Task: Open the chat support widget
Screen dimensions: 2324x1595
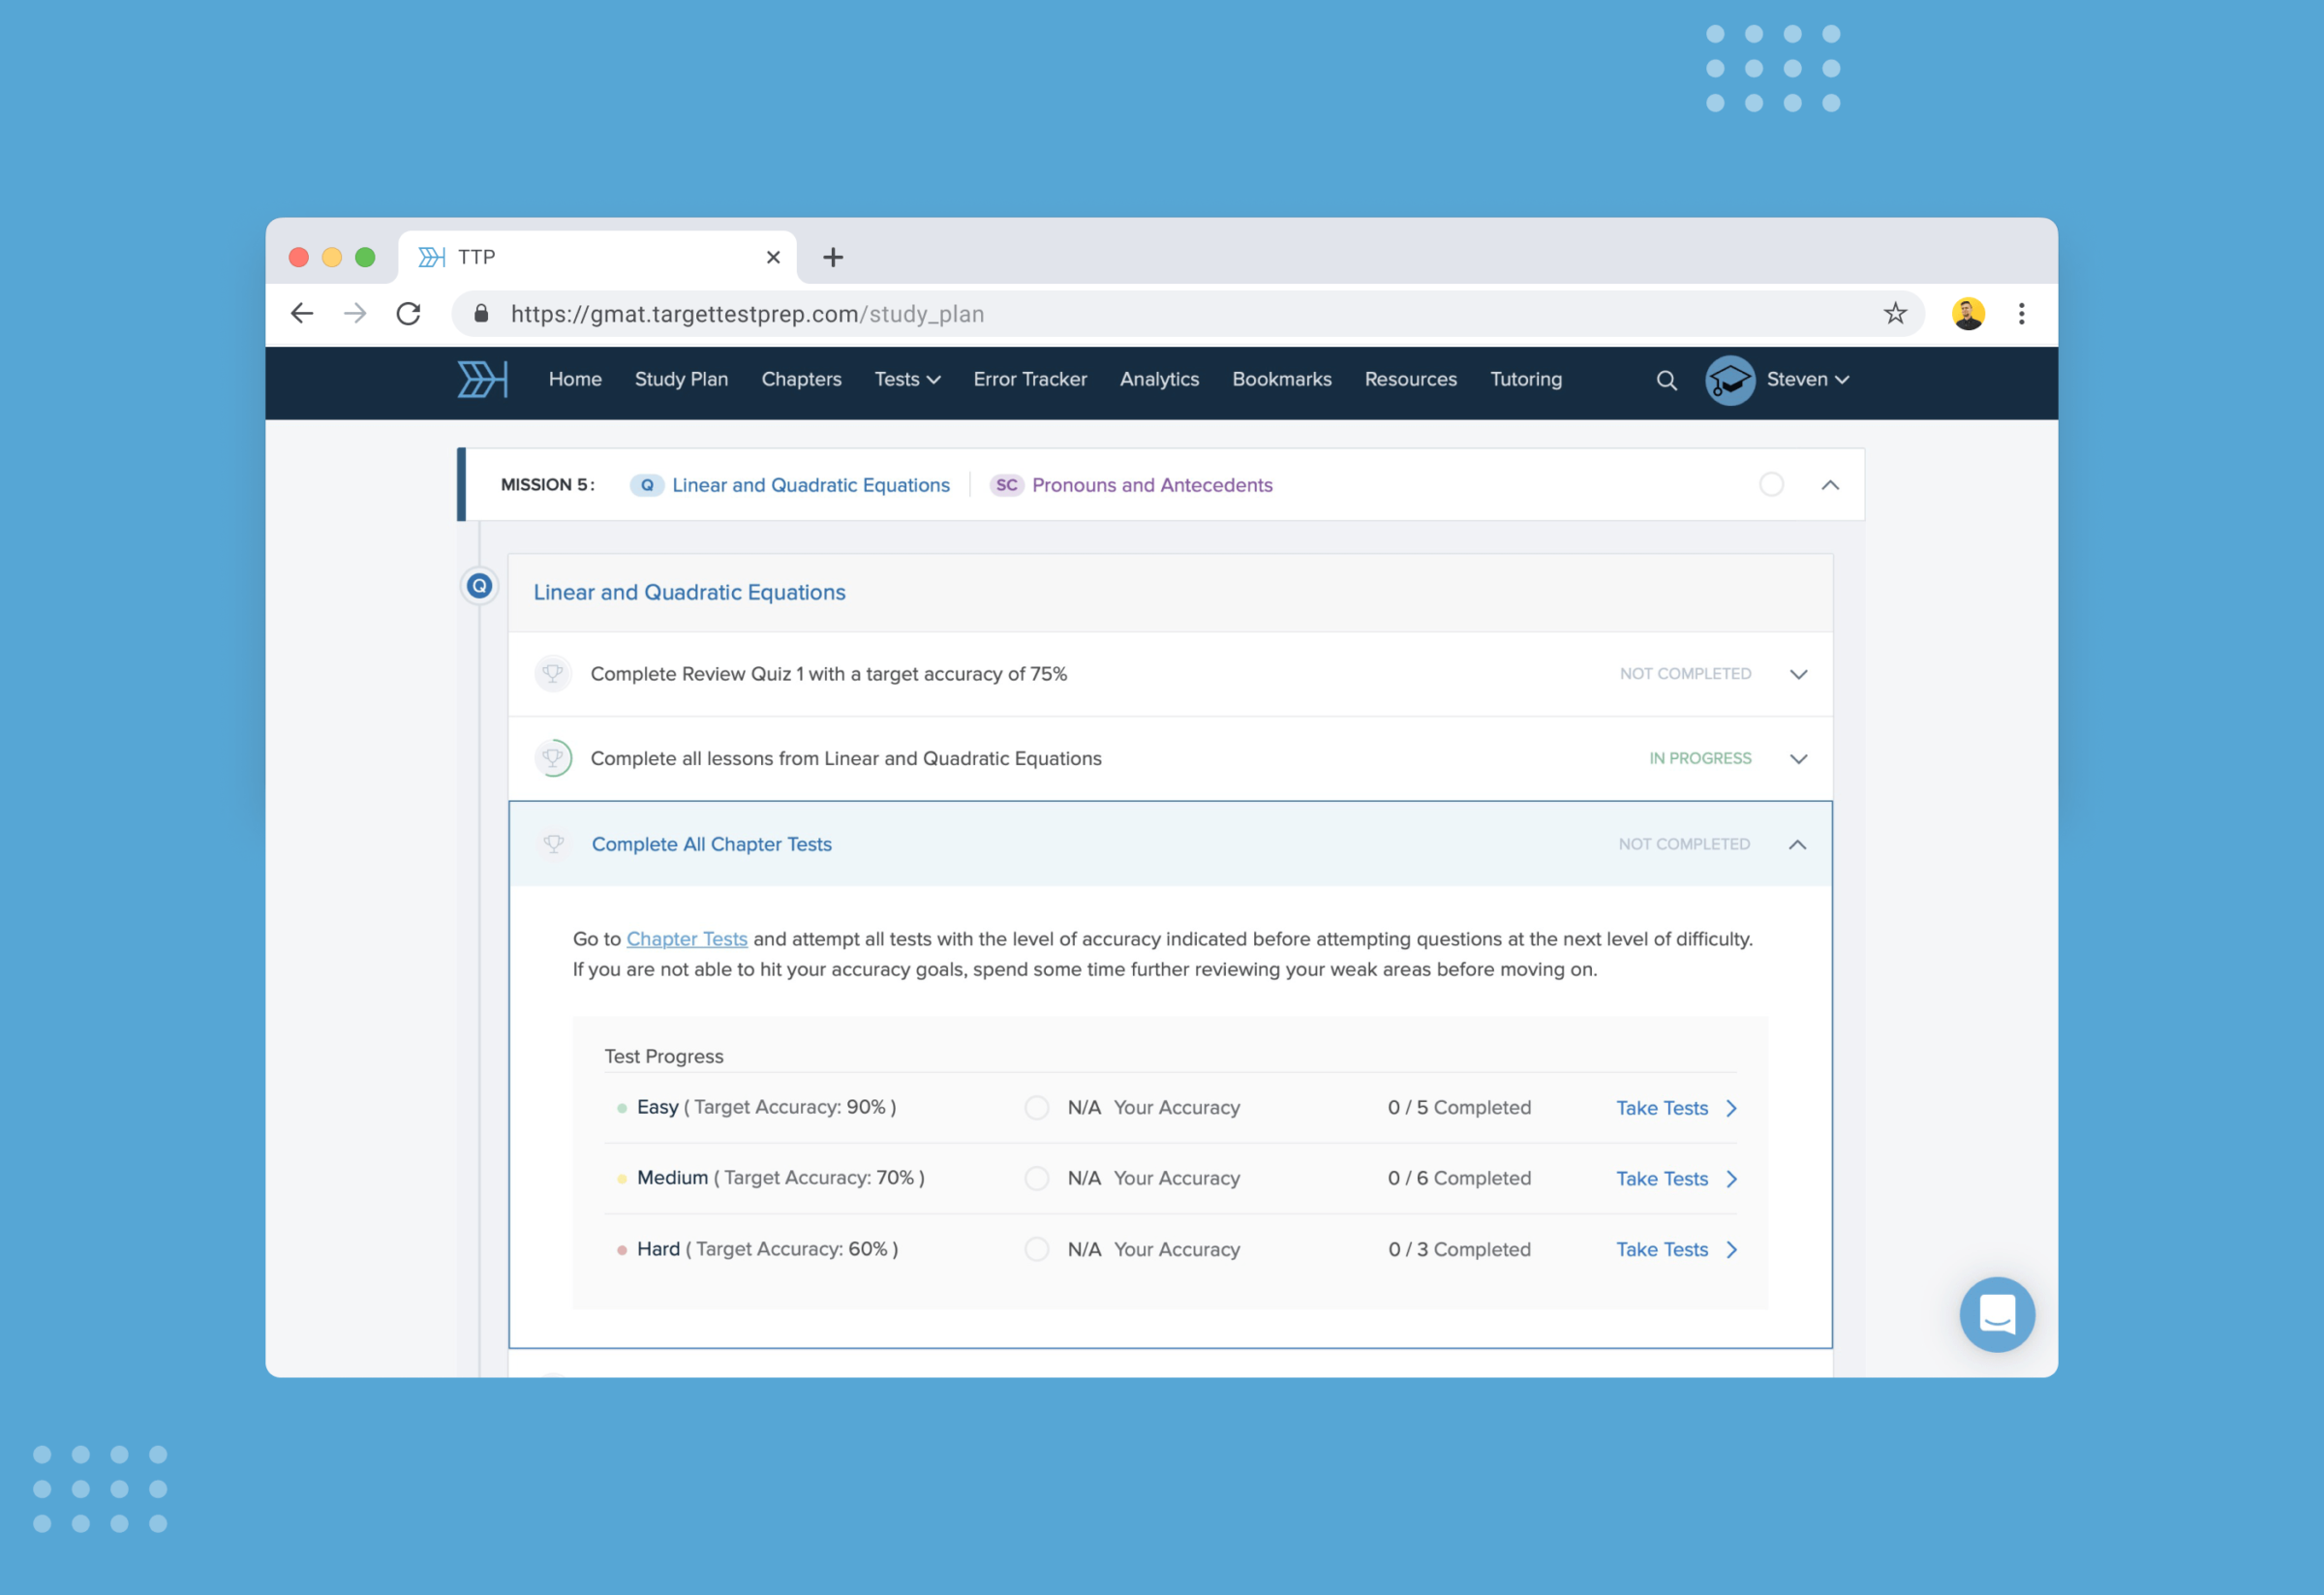Action: coord(1996,1314)
